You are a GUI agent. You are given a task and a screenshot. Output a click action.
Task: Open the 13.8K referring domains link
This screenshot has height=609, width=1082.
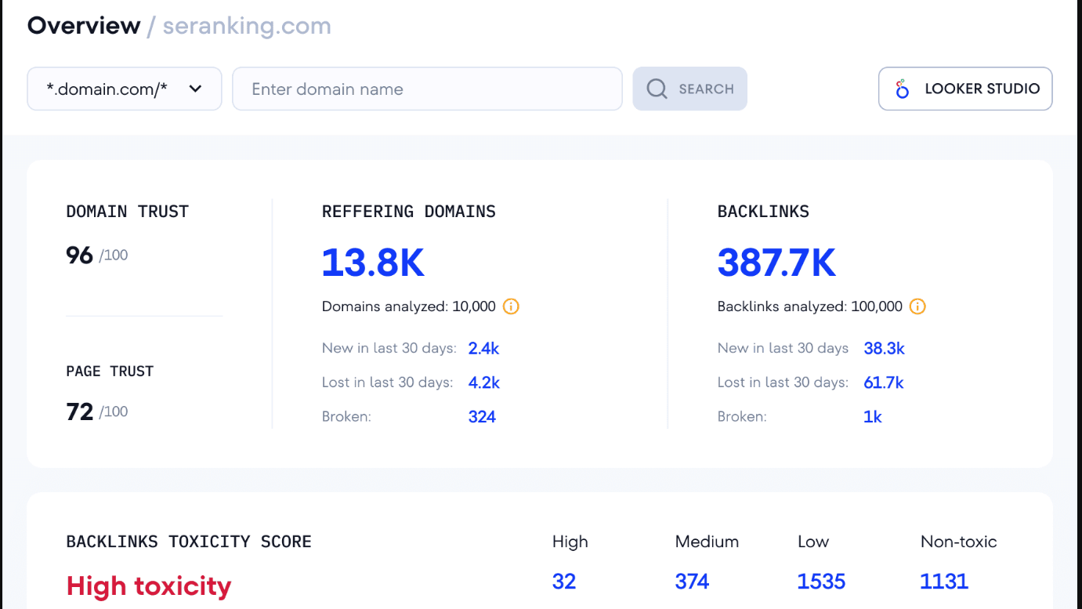pos(373,263)
